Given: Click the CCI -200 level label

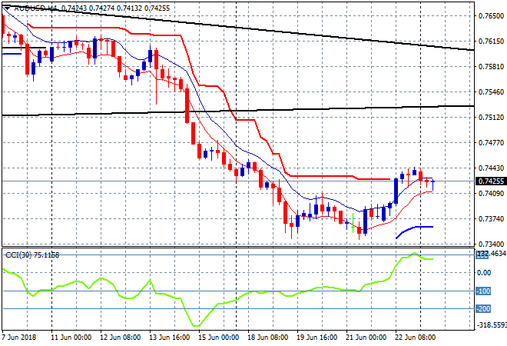Looking at the screenshot, I should (x=483, y=309).
